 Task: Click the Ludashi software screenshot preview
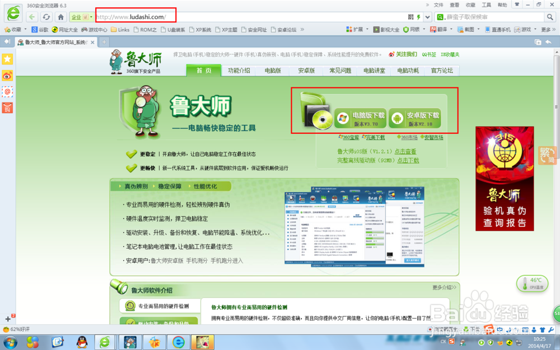pos(354,226)
